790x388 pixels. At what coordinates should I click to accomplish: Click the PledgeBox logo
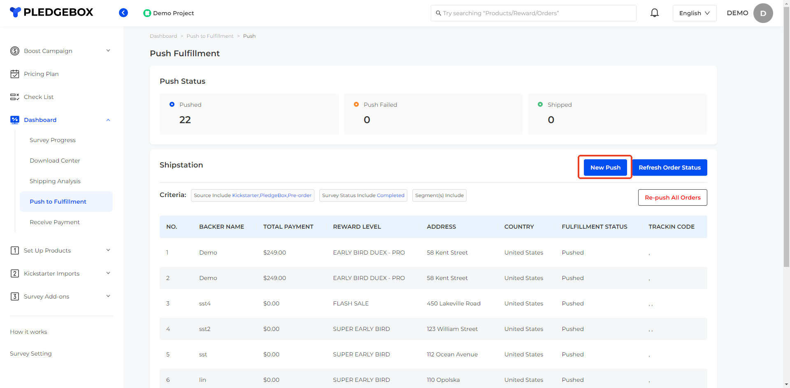(x=51, y=12)
